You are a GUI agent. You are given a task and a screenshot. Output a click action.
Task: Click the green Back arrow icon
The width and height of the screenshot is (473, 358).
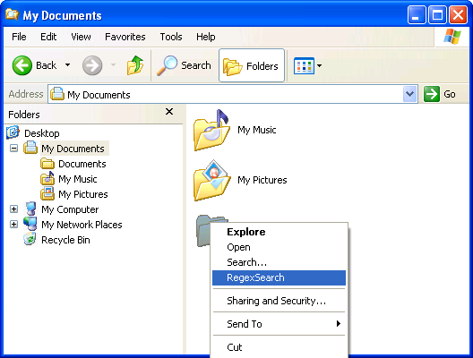pos(22,65)
